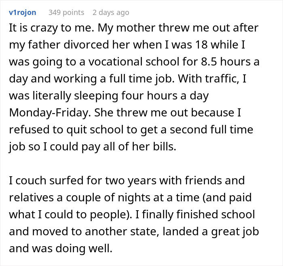This screenshot has width=283, height=266.
Task: Click the 2 days ago timestamp
Action: click(111, 12)
